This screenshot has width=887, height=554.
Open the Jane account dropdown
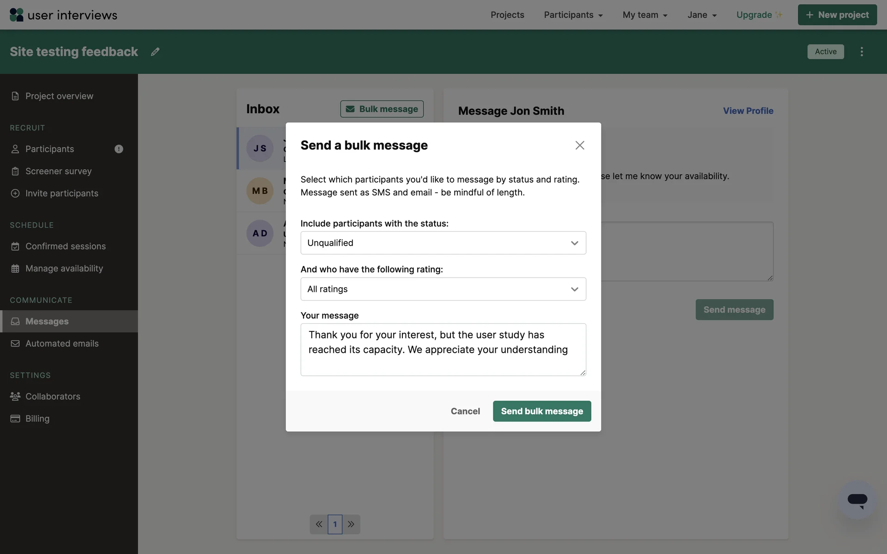tap(702, 15)
